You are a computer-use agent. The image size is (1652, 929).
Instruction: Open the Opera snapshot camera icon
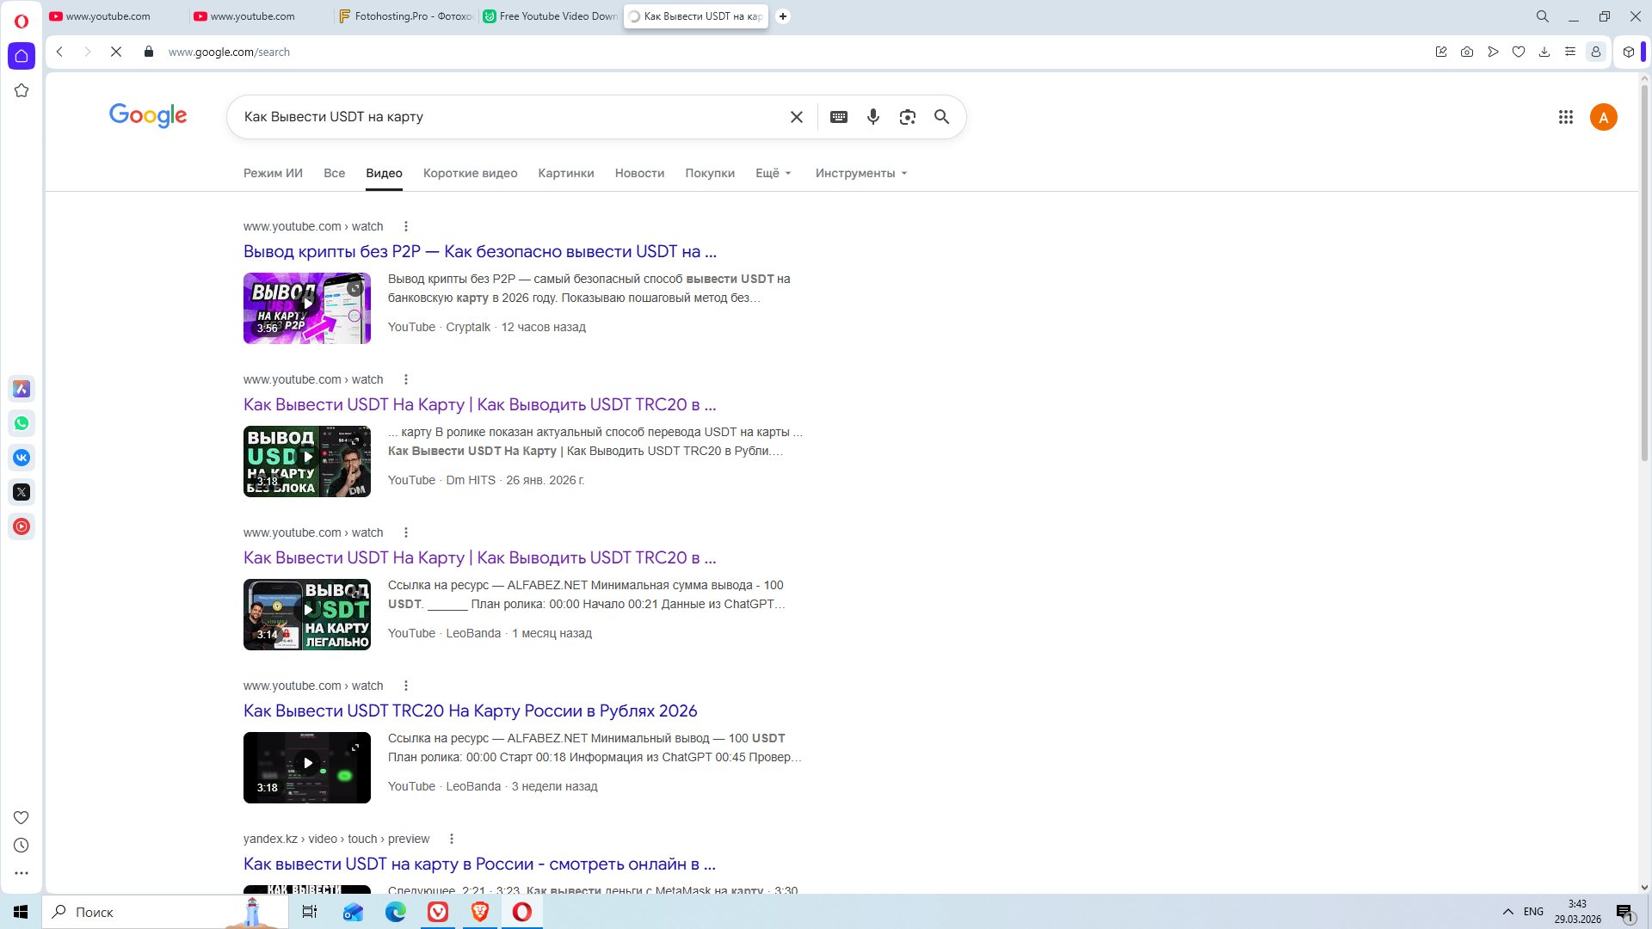[1467, 52]
